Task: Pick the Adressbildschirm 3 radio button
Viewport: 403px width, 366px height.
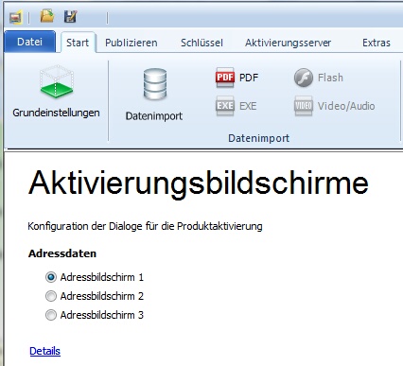Action: pos(51,315)
